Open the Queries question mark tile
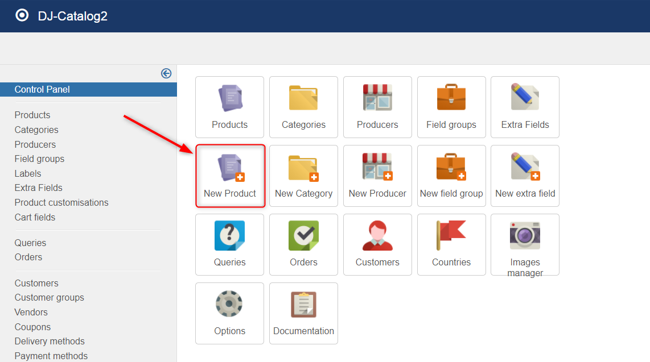This screenshot has height=362, width=650. pyautogui.click(x=229, y=244)
